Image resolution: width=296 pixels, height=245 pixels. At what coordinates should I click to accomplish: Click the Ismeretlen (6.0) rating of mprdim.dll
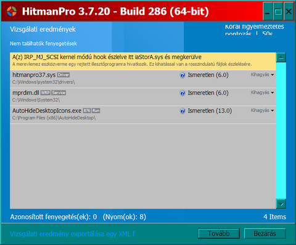pos(208,93)
